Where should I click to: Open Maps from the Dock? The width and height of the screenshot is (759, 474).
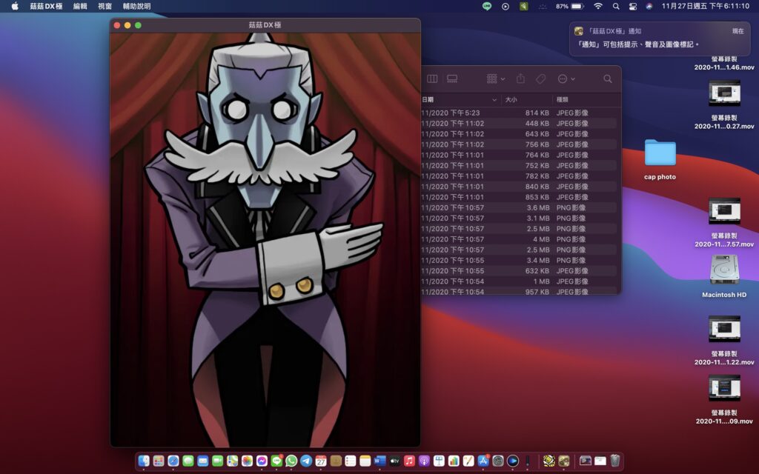pyautogui.click(x=232, y=461)
